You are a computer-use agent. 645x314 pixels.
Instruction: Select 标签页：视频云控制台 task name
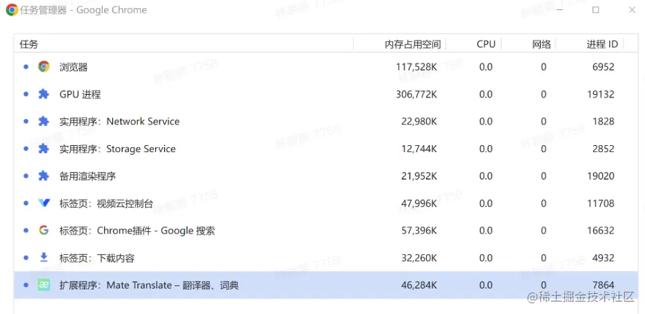(106, 203)
